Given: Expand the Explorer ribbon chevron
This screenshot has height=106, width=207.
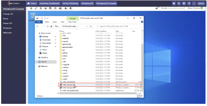Looking at the screenshot, I should click(139, 22).
